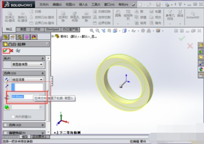Click the 旋转切除 tool
Screen dimensions: 204x144
(x=86, y=17)
